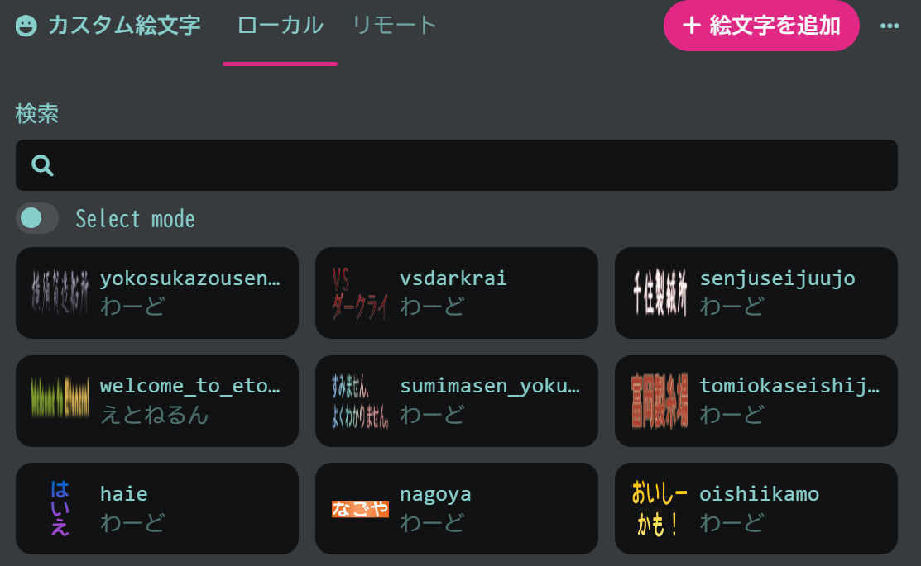Open the vsdarkrai emoji card

[x=457, y=293]
